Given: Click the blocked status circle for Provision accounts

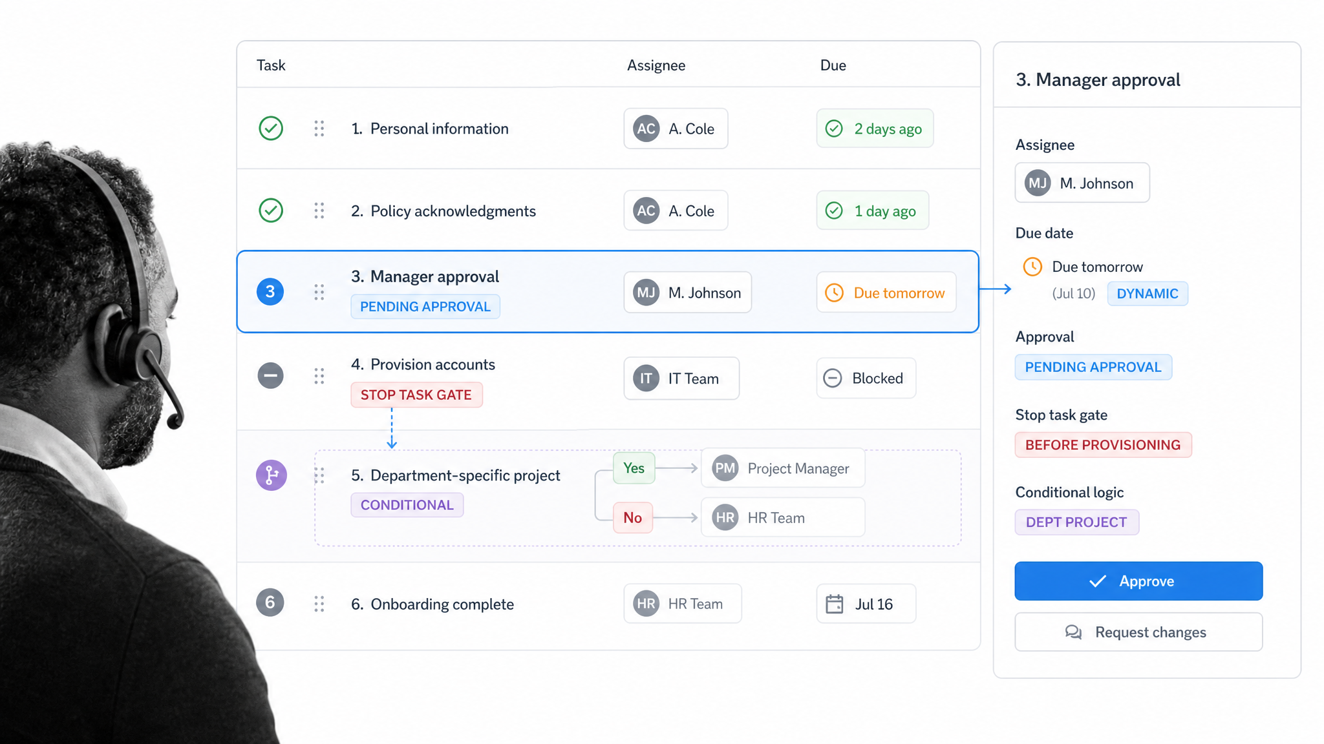Looking at the screenshot, I should (x=270, y=376).
